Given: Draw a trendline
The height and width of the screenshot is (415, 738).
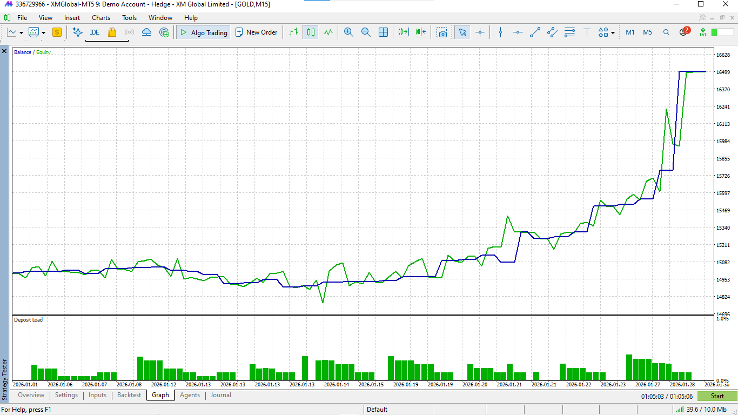Looking at the screenshot, I should pos(535,32).
